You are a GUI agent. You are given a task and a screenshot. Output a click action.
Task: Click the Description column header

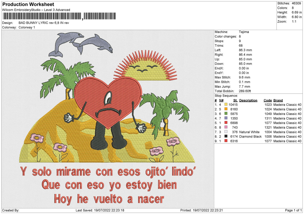(248, 100)
